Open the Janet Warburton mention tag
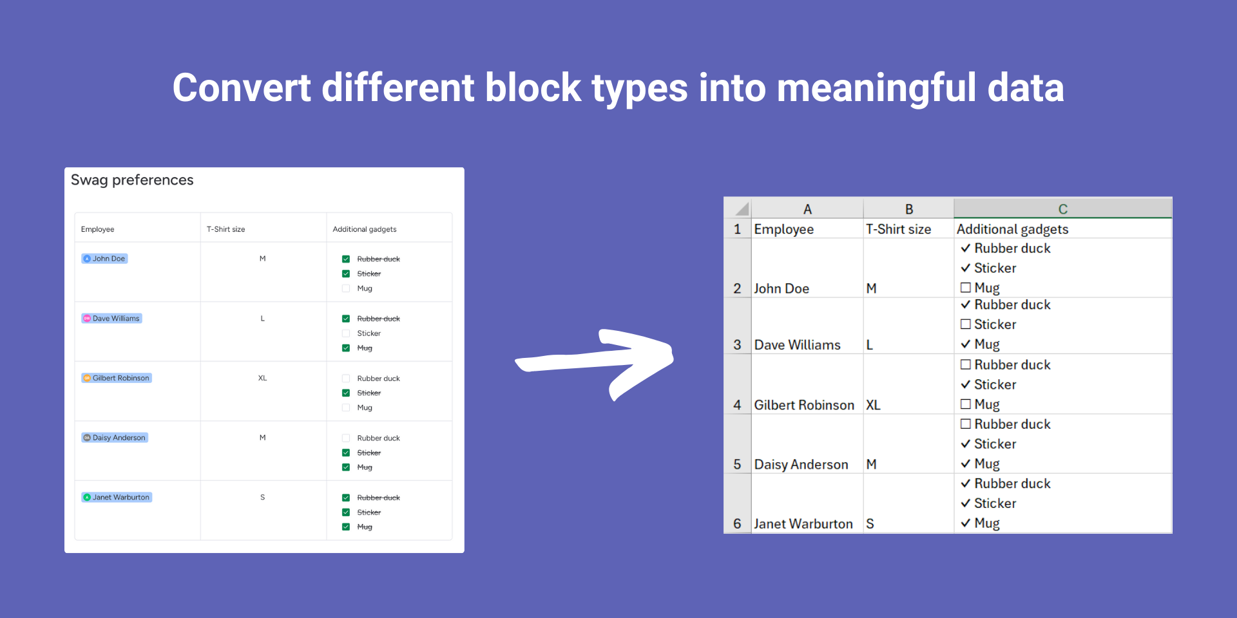The height and width of the screenshot is (618, 1237). 117,498
